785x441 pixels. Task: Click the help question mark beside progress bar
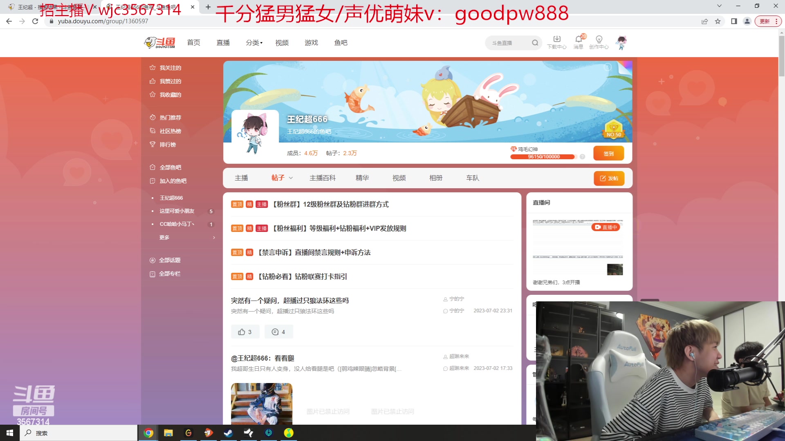pyautogui.click(x=582, y=157)
